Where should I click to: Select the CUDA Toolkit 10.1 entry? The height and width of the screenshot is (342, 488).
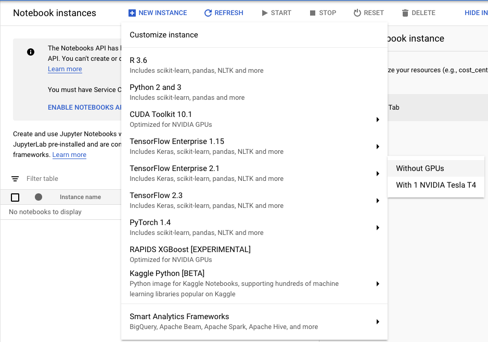tap(254, 120)
